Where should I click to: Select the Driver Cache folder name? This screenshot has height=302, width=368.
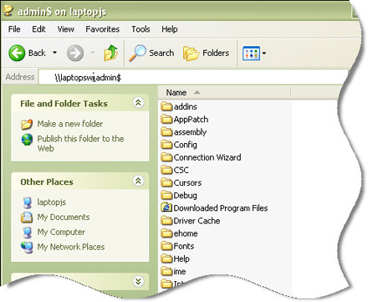[197, 221]
